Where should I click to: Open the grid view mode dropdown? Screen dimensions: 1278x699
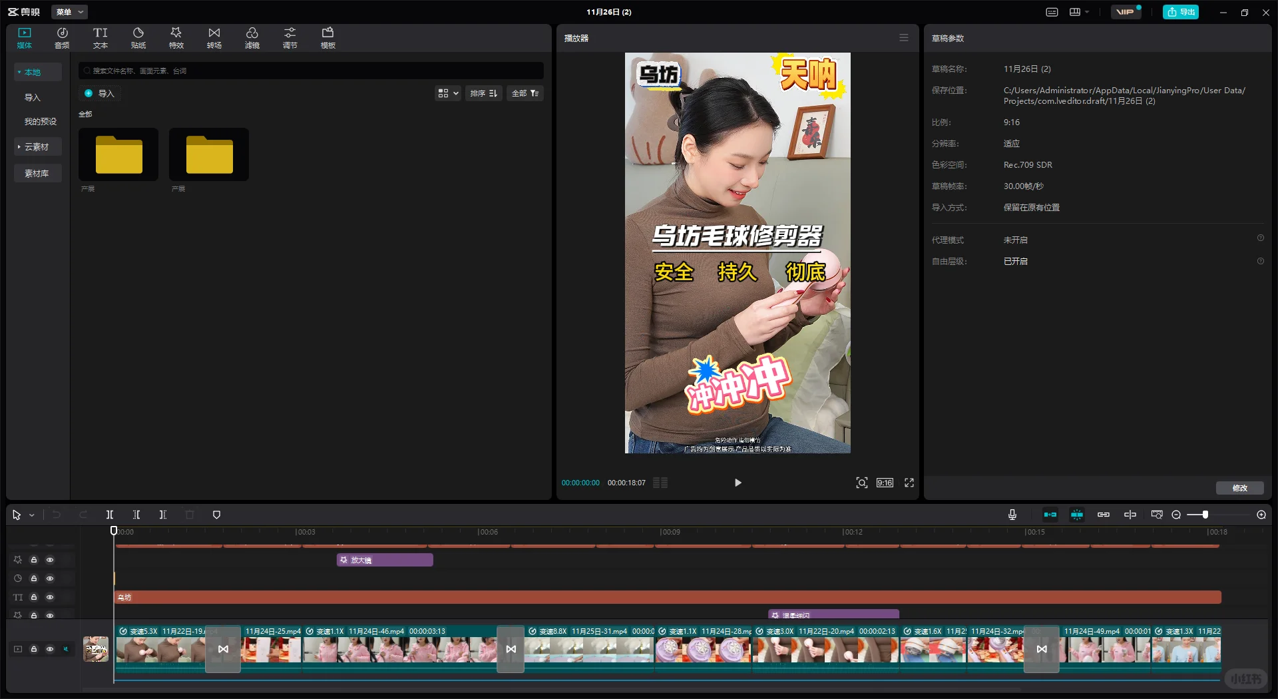(448, 93)
